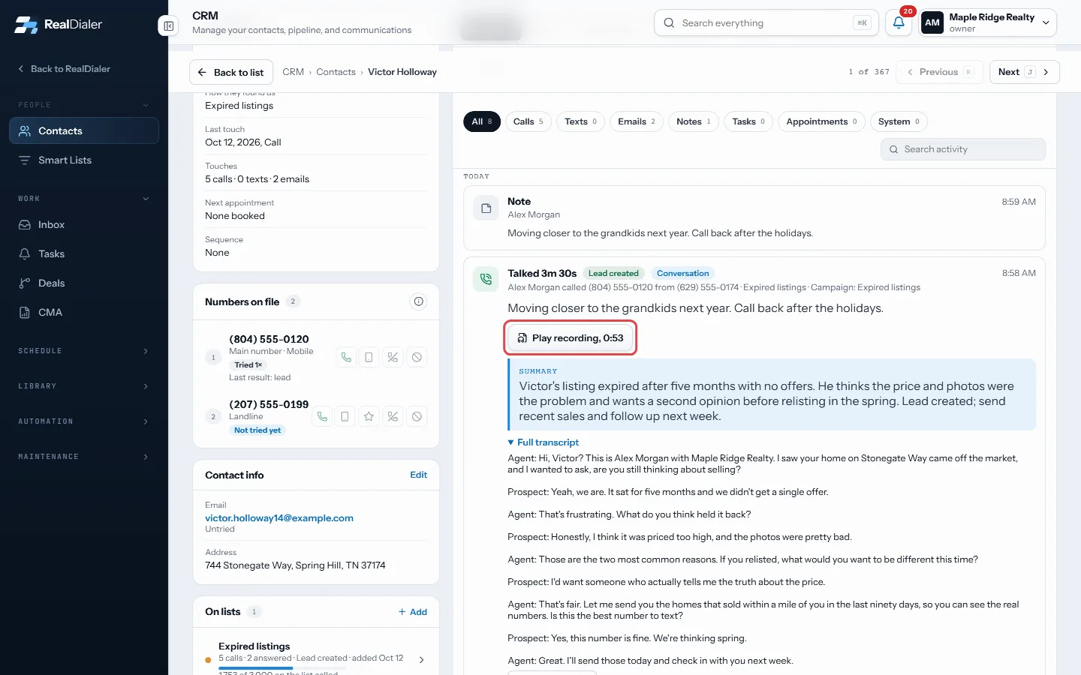Viewport: 1081px width, 675px height.
Task: Open the Expired listings list entry
Action: click(316, 658)
